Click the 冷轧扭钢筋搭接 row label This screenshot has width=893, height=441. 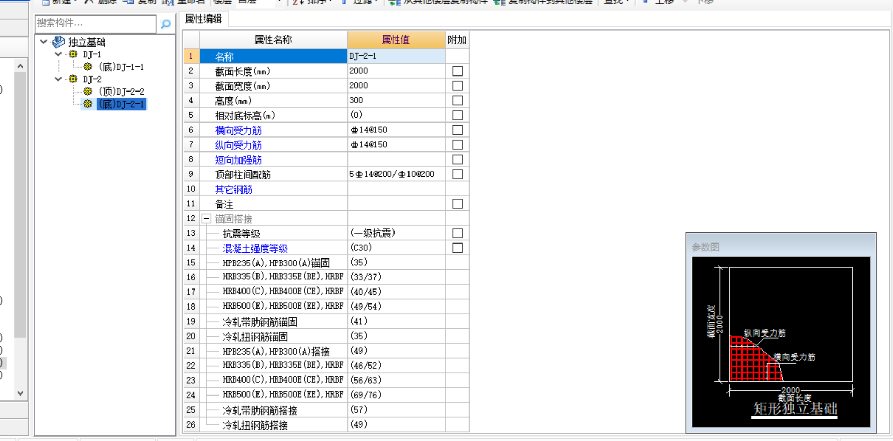point(255,425)
